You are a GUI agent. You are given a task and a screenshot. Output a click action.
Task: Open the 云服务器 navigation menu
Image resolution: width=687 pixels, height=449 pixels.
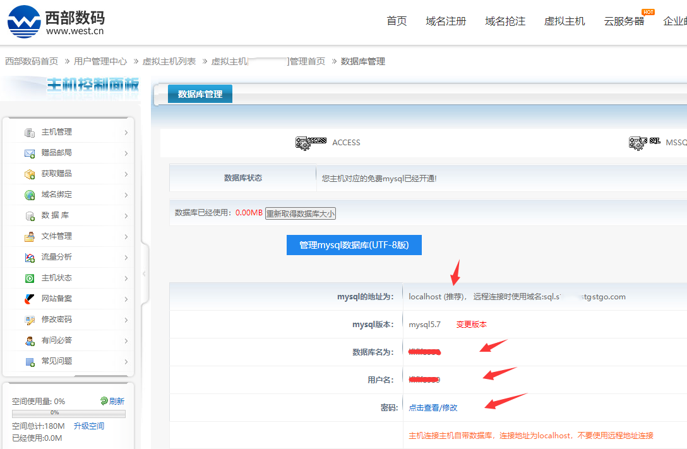pyautogui.click(x=624, y=21)
